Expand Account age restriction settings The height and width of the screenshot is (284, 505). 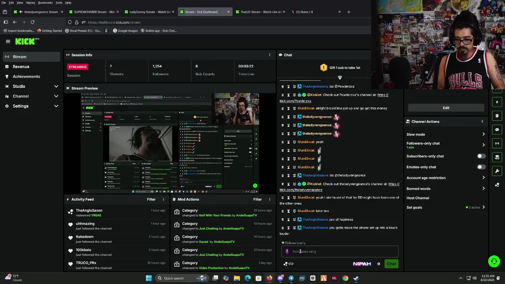(483, 178)
